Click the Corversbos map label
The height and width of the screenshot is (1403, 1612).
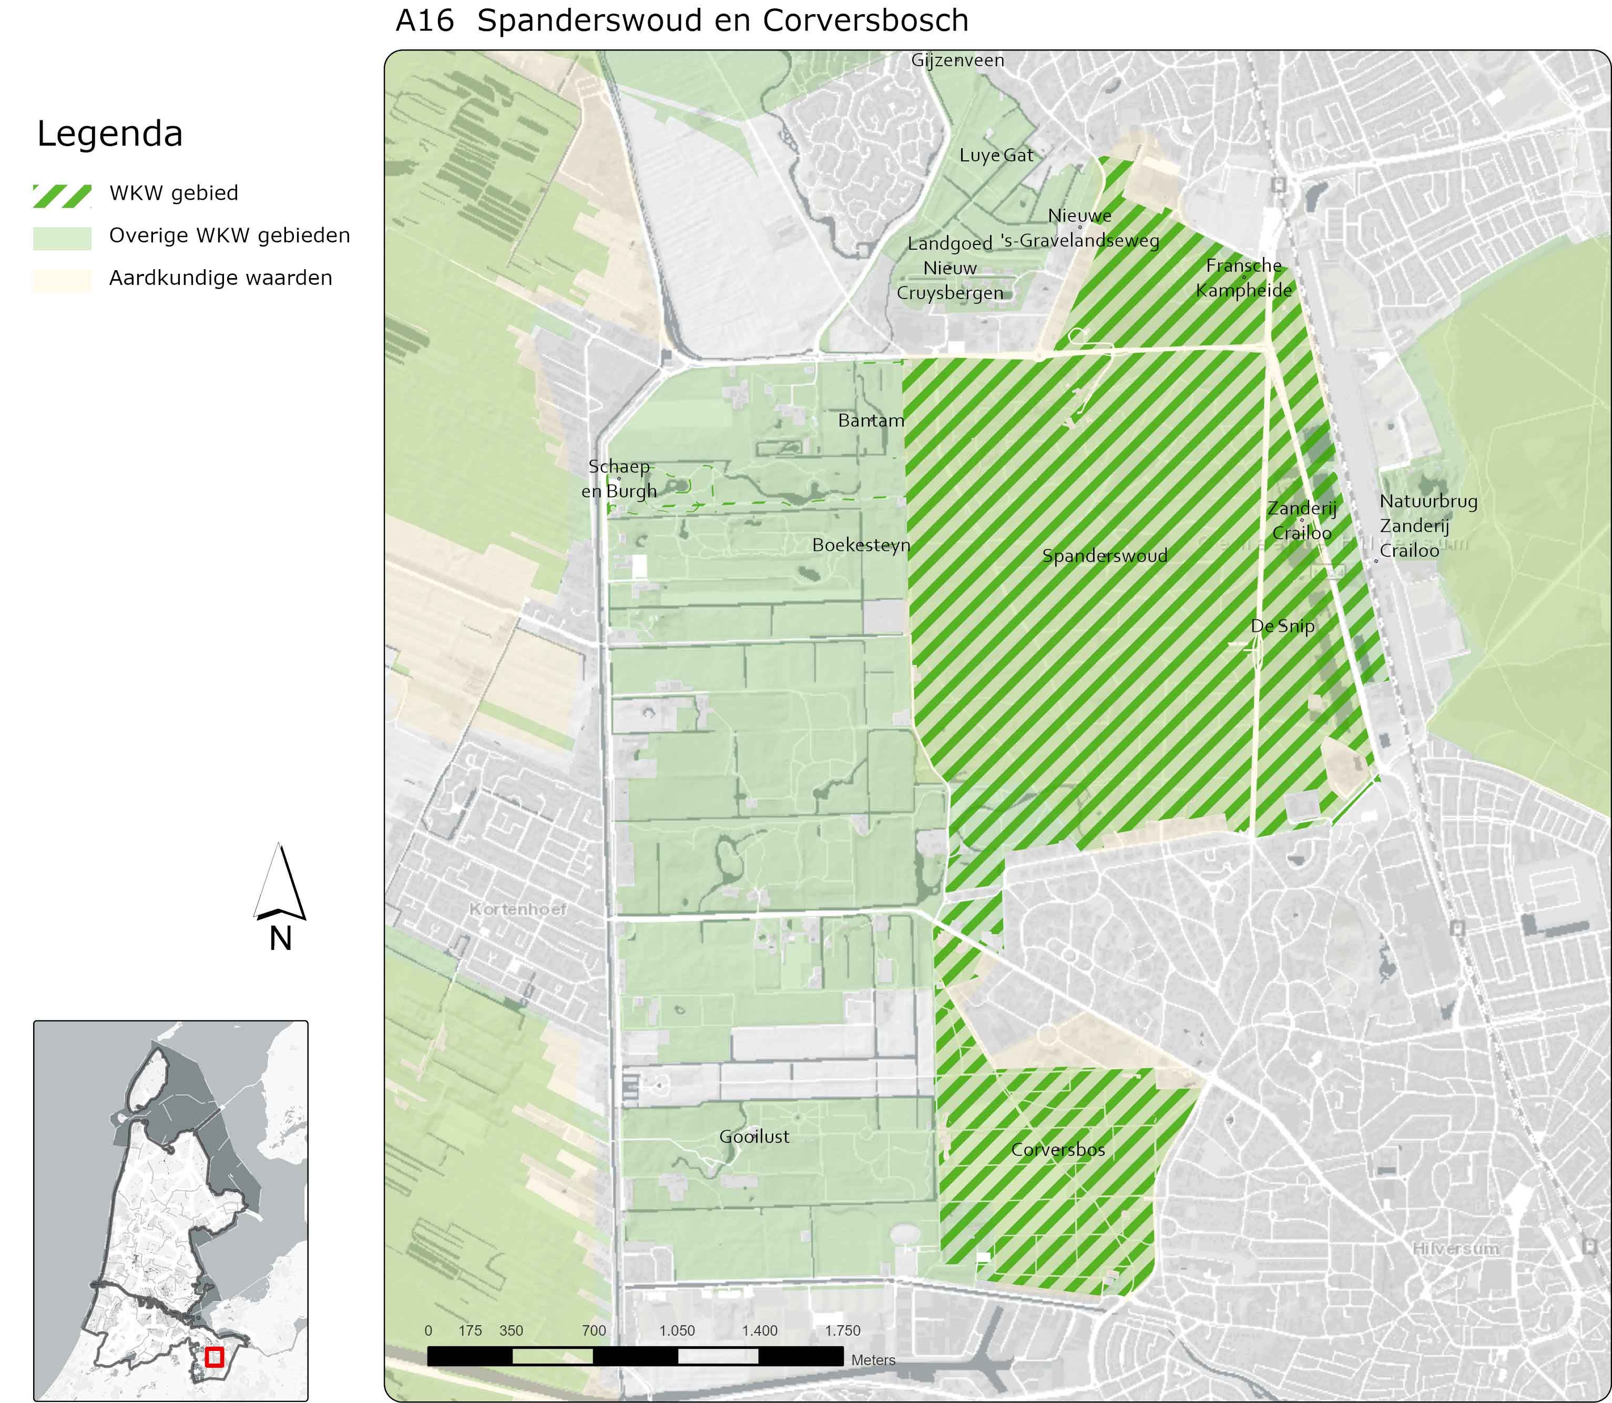pyautogui.click(x=1058, y=1149)
